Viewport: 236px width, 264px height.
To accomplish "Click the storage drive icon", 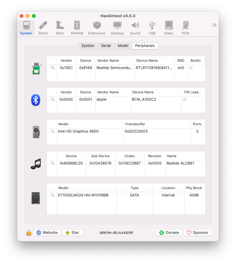I will click(36, 198).
